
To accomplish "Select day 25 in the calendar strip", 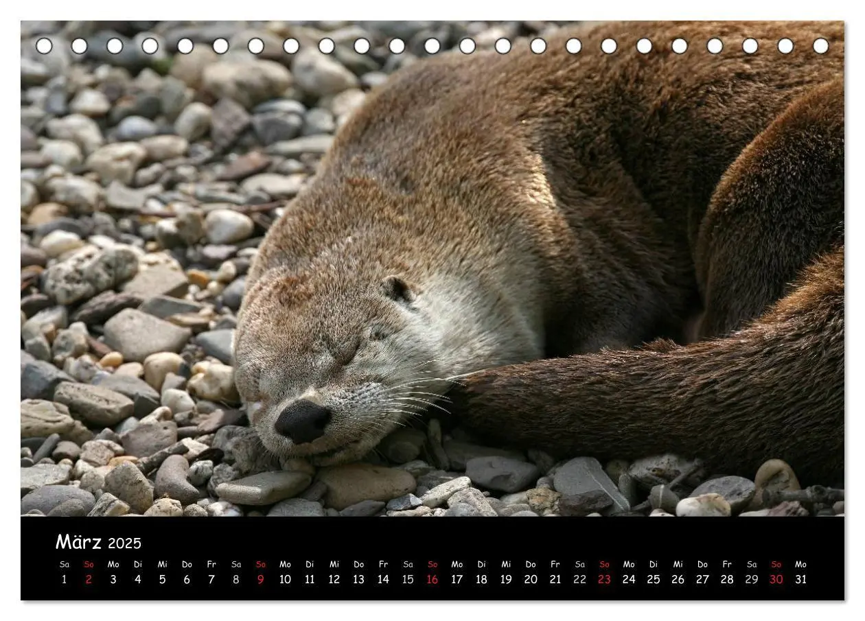I will (654, 579).
